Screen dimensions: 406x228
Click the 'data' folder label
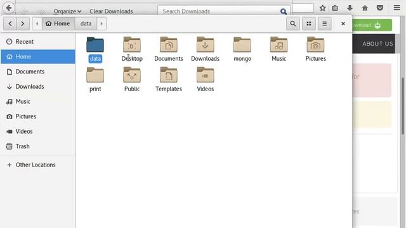(95, 59)
